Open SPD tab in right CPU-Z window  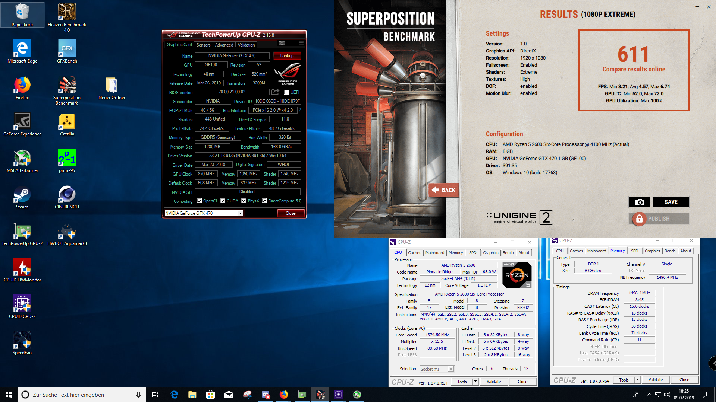pyautogui.click(x=634, y=251)
